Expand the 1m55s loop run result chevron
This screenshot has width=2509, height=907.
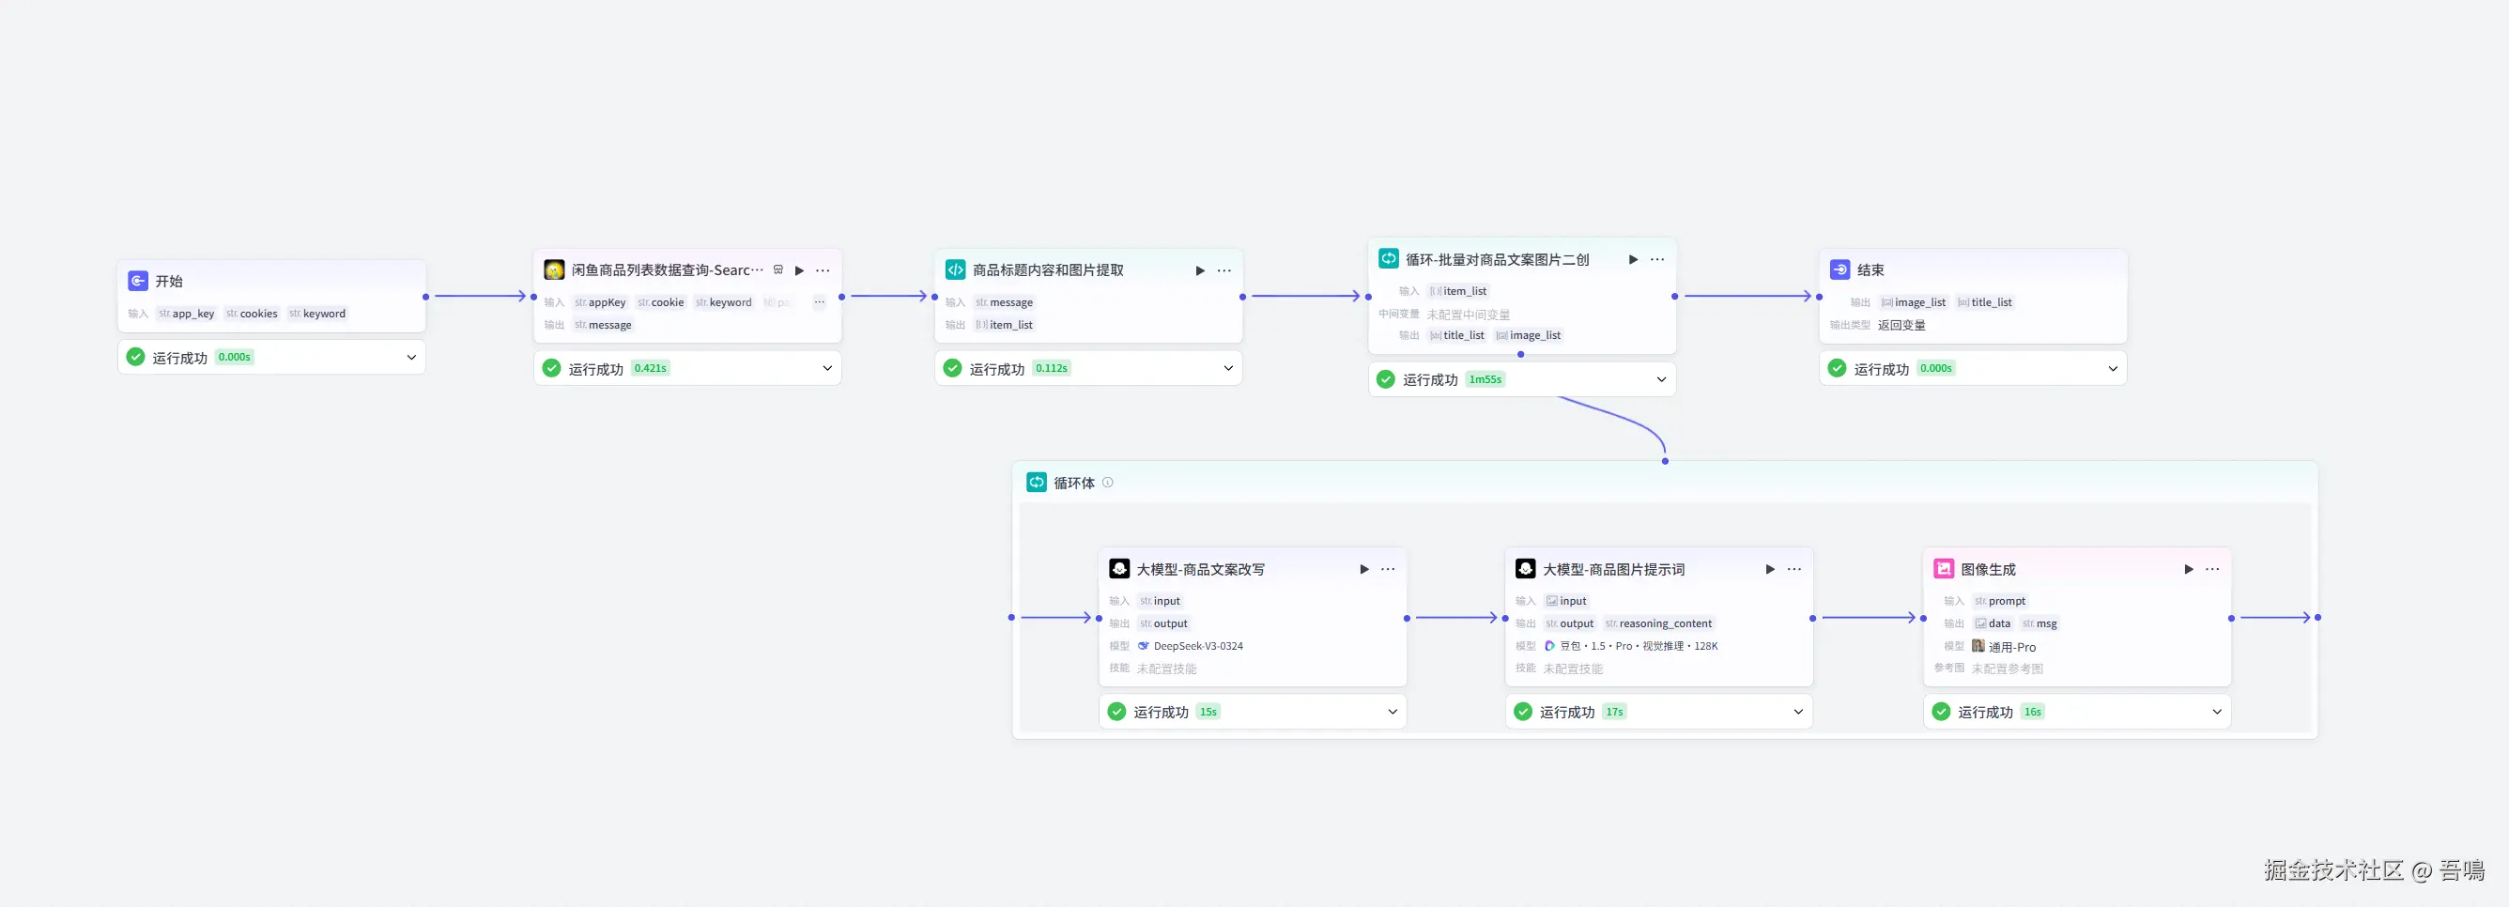point(1662,379)
